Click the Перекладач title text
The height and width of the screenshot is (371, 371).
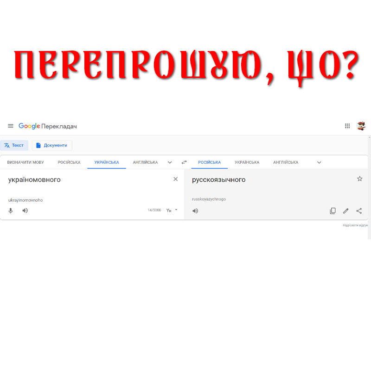[x=59, y=126]
